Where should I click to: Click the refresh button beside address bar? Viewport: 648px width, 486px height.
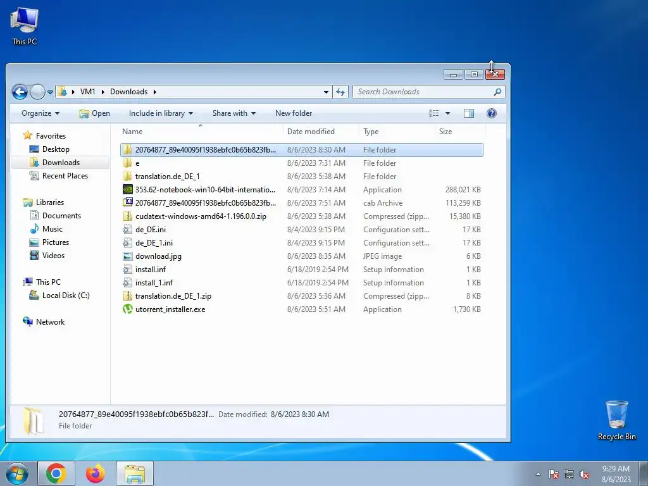click(x=340, y=92)
